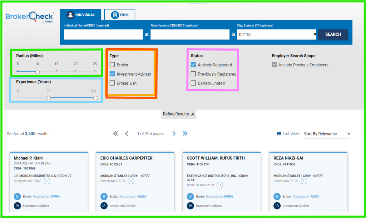Click 'Regulated by FINRA' on Reza Niazi-Sai's card
The image size is (366, 218).
(x=306, y=197)
